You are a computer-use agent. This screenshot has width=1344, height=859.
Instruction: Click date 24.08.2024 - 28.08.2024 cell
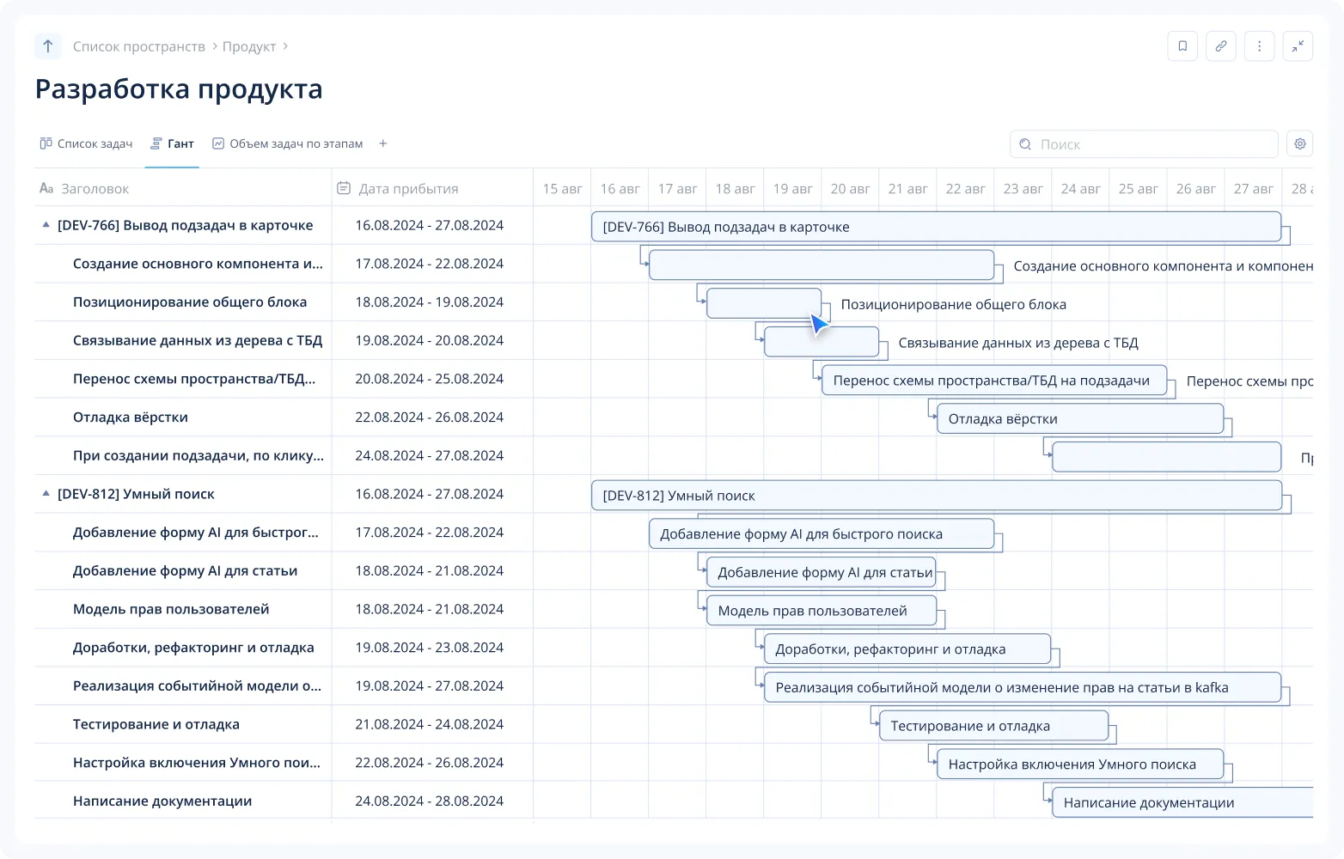pos(430,801)
